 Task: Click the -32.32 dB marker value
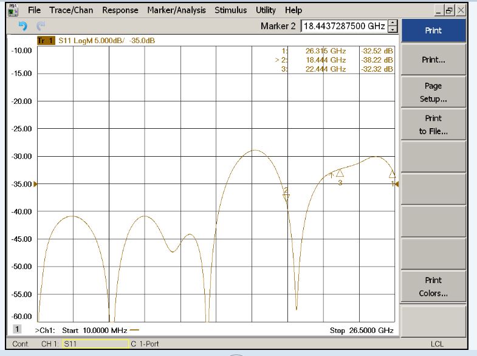pos(377,69)
